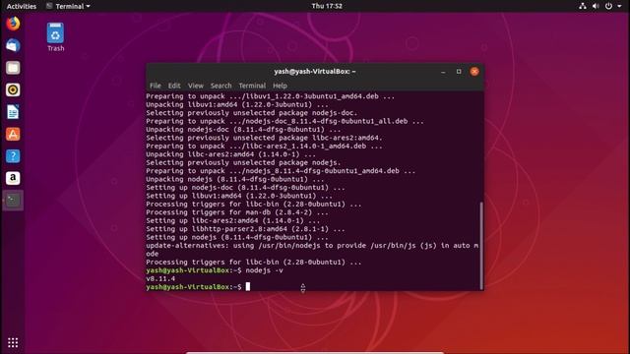Click the 'v8.11.4' version output
Viewport: 630px width, 354px height.
(160, 278)
